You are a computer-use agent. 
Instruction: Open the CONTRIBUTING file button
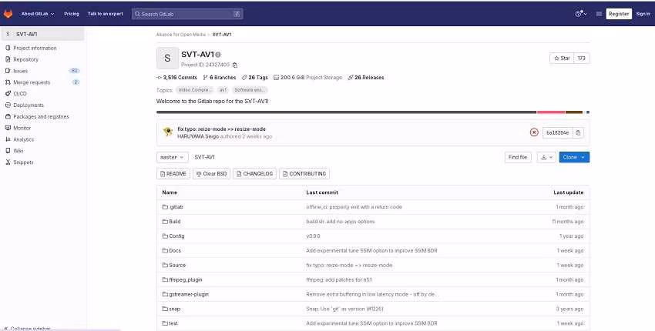click(304, 174)
